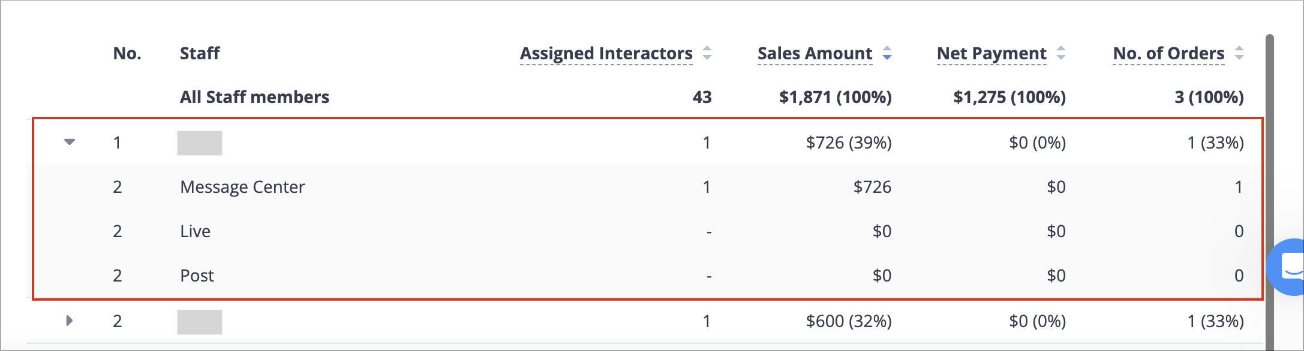
Task: Expand staff row number 2
Action: tap(70, 320)
